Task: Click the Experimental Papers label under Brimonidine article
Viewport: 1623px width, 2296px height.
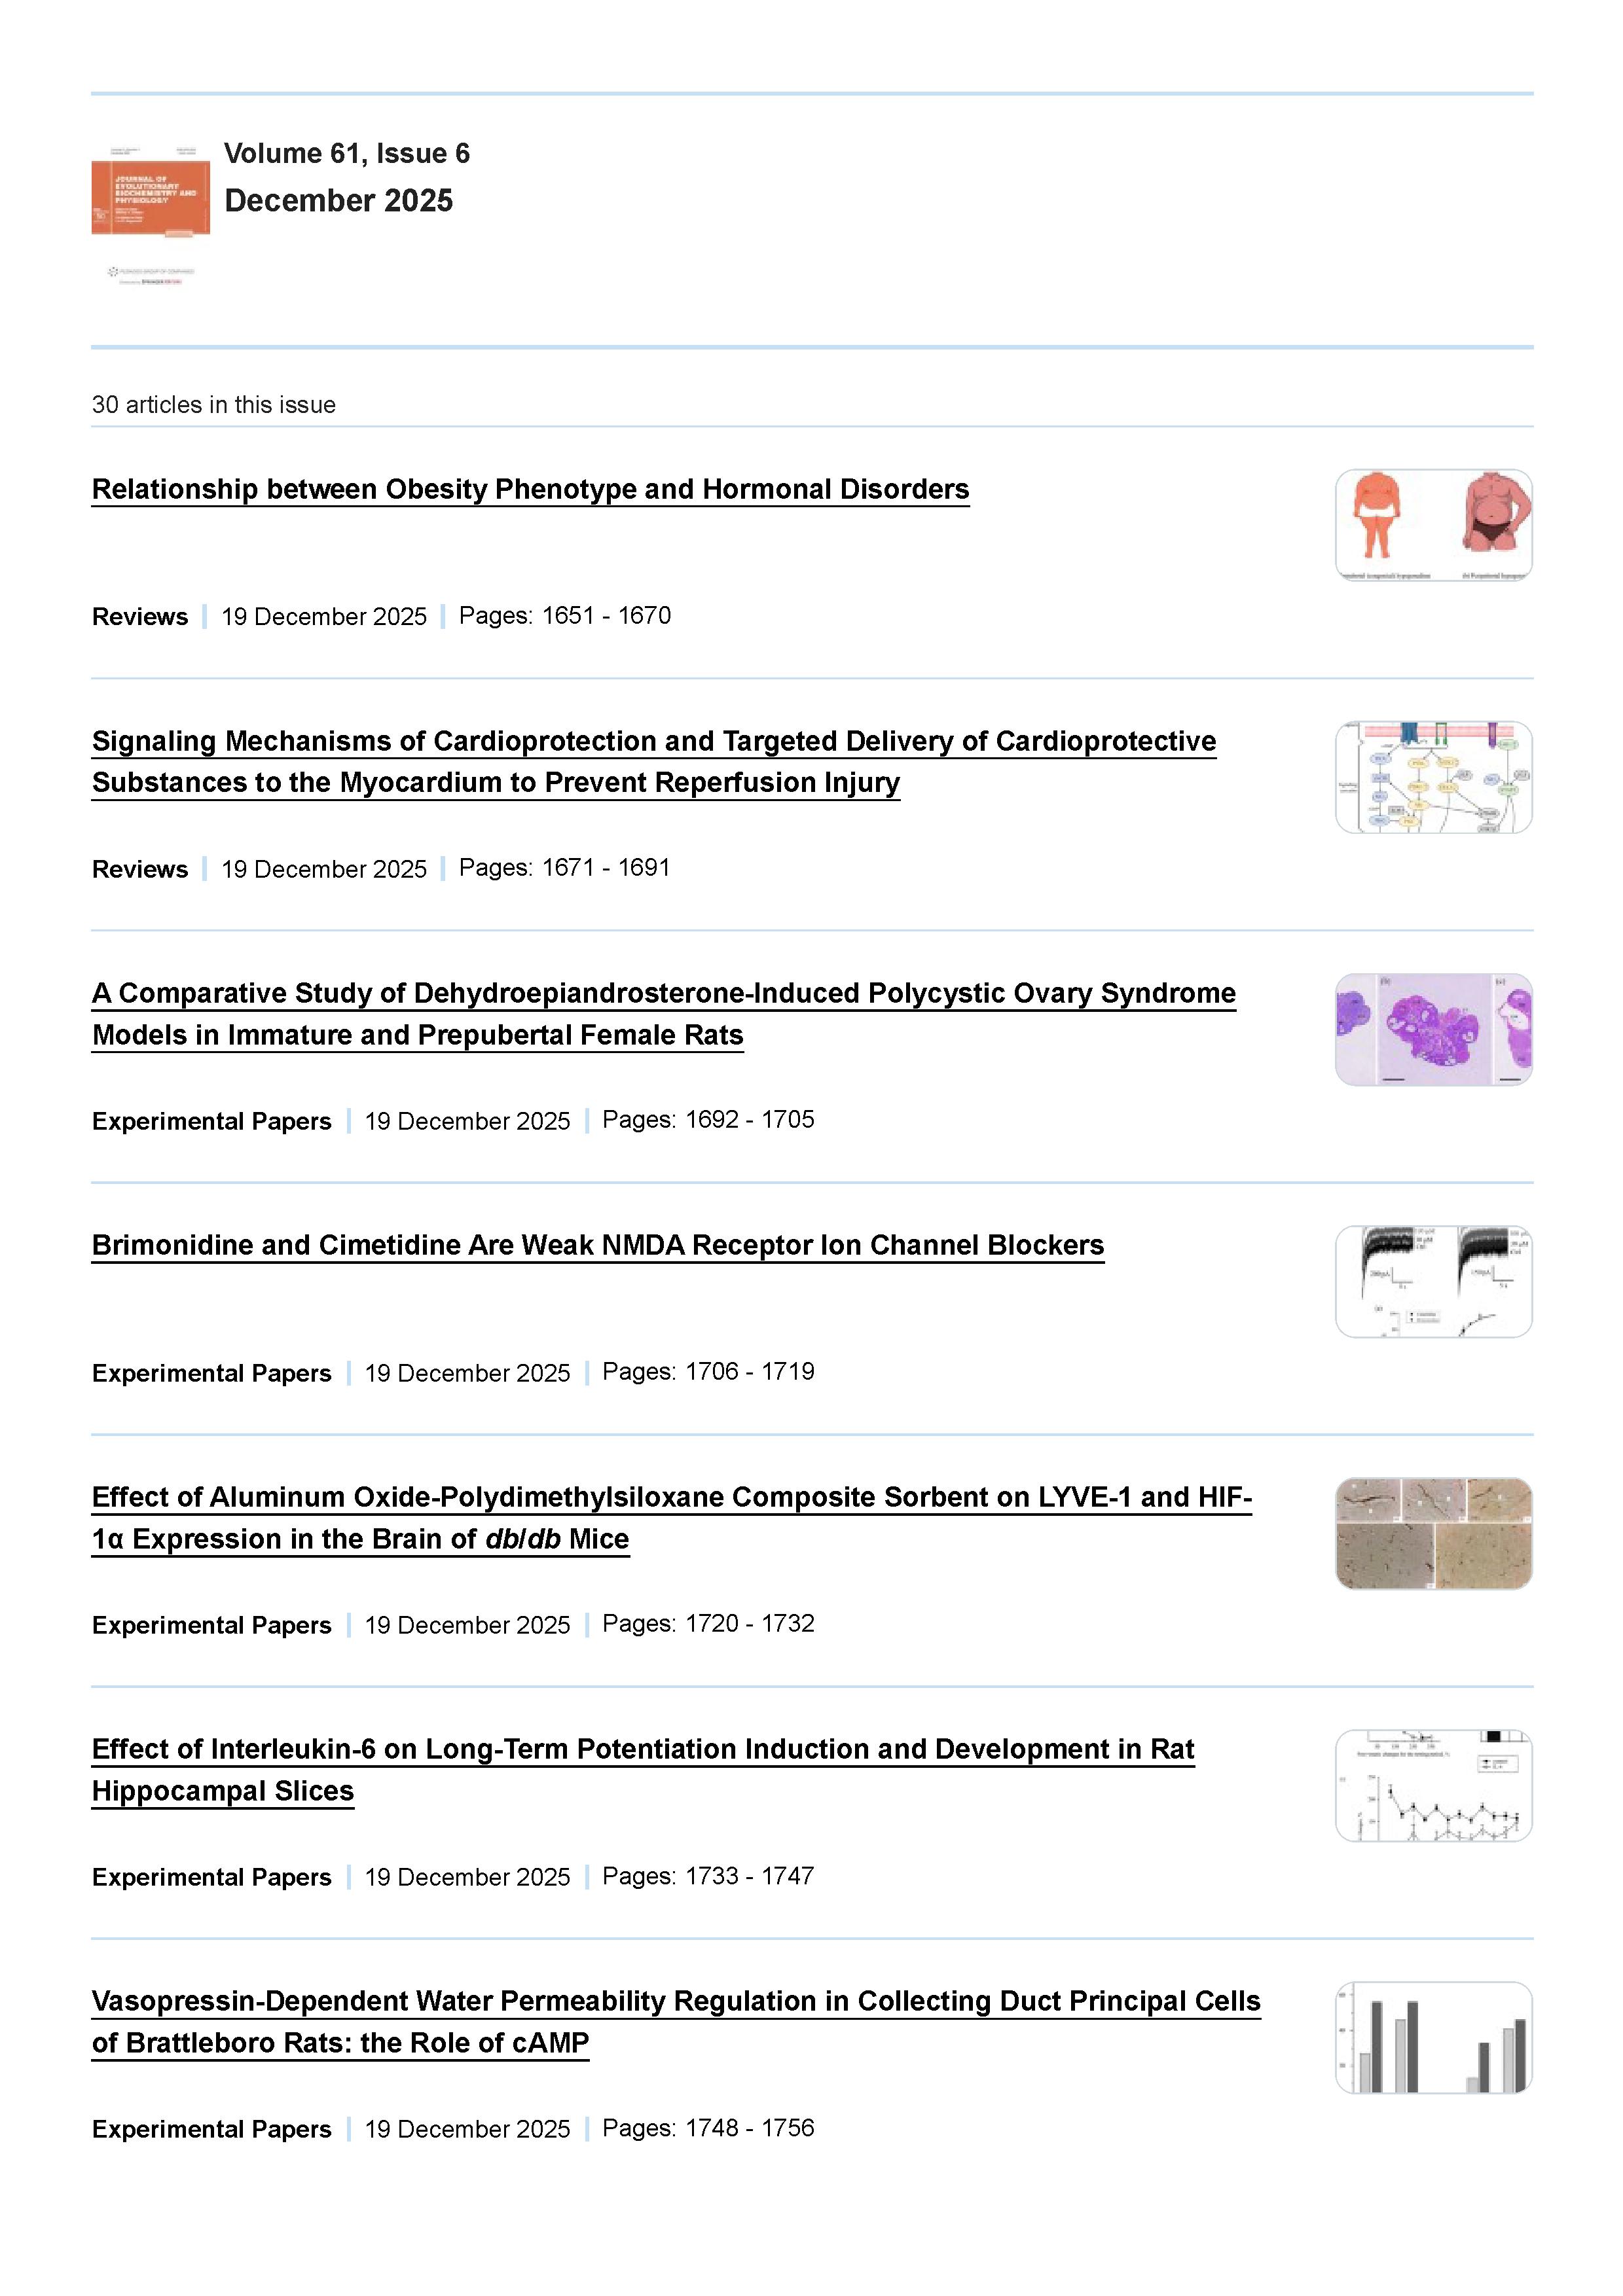Action: coord(211,1373)
